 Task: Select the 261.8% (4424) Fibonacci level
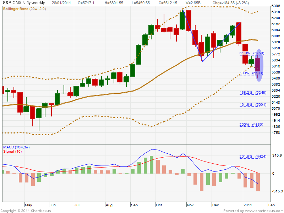tap(253, 157)
